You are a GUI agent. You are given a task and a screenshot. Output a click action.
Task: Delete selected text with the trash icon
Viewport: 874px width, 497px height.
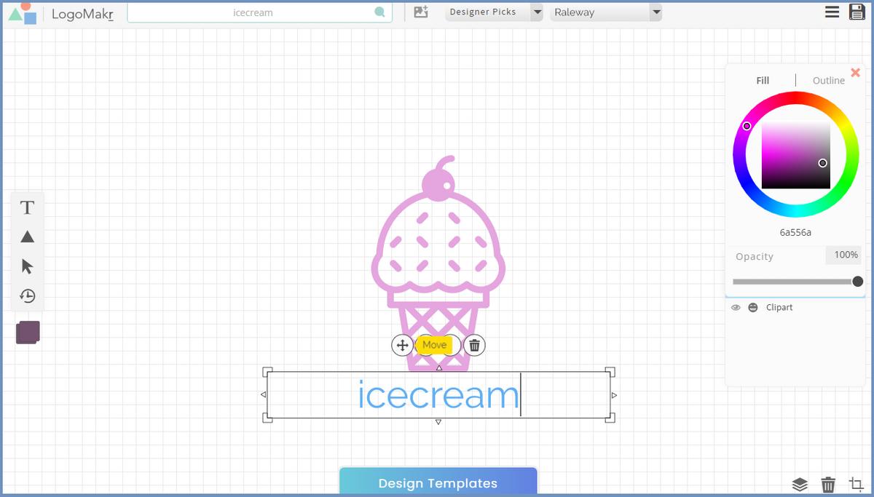pos(474,345)
